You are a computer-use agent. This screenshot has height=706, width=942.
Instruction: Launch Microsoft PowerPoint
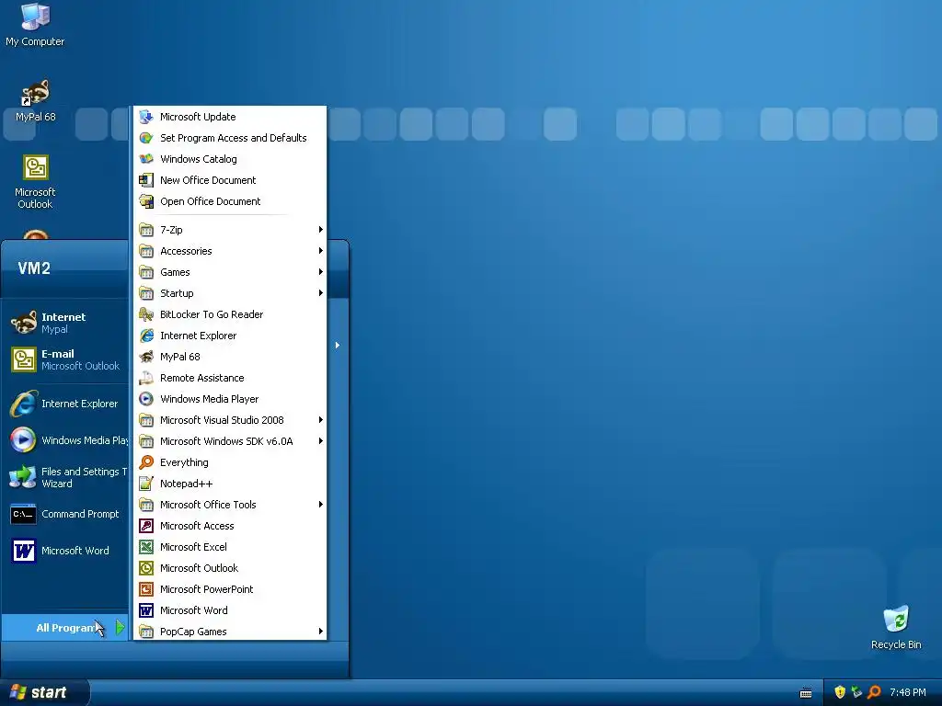point(229,589)
